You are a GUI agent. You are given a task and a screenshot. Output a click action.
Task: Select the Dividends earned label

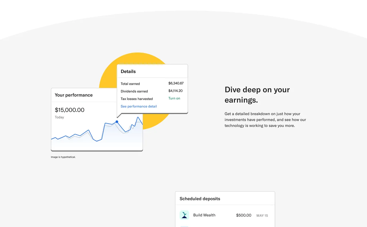(134, 91)
